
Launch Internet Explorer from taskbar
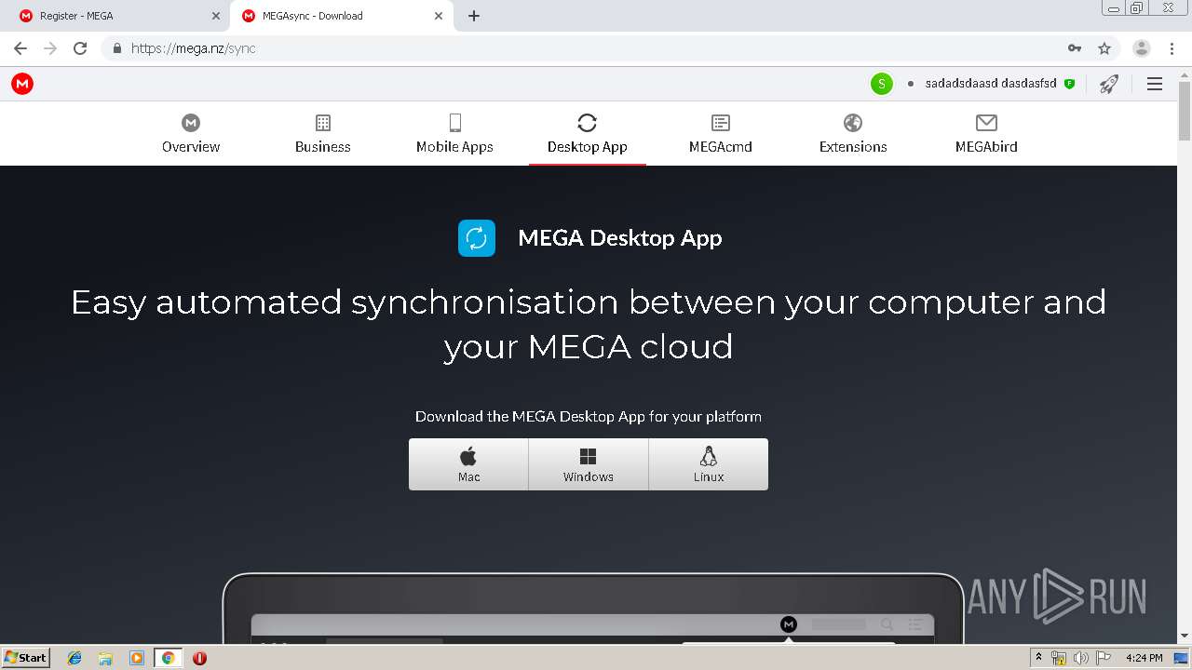(74, 658)
